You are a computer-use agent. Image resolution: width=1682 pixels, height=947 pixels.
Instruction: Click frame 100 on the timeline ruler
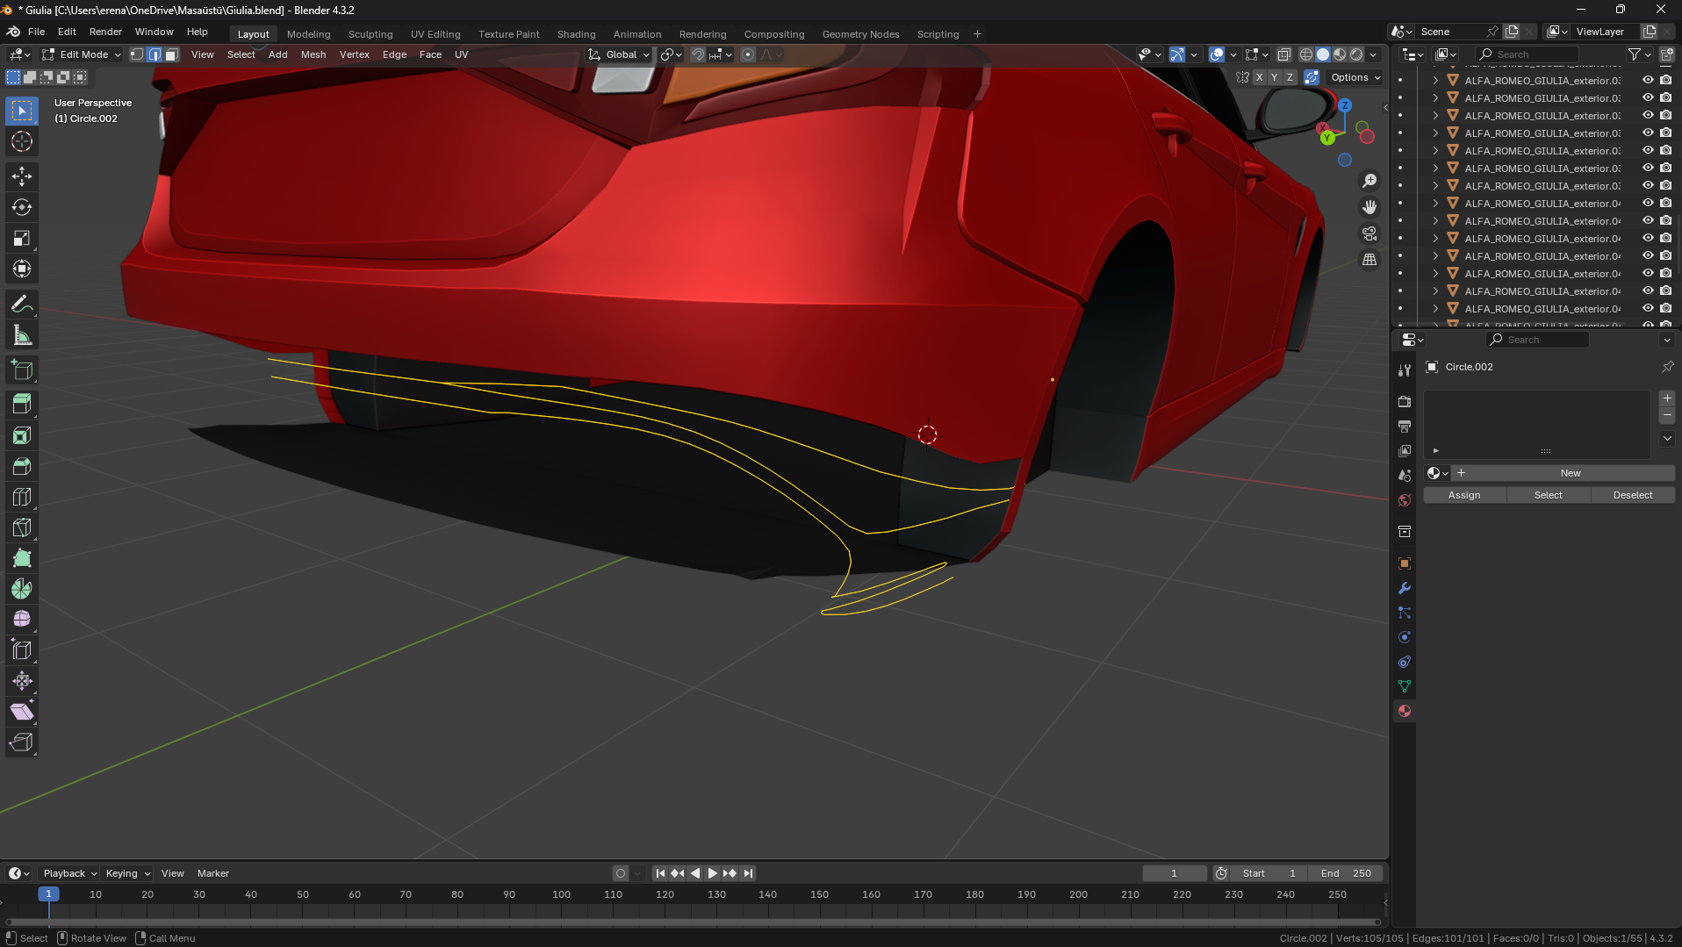pos(561,894)
